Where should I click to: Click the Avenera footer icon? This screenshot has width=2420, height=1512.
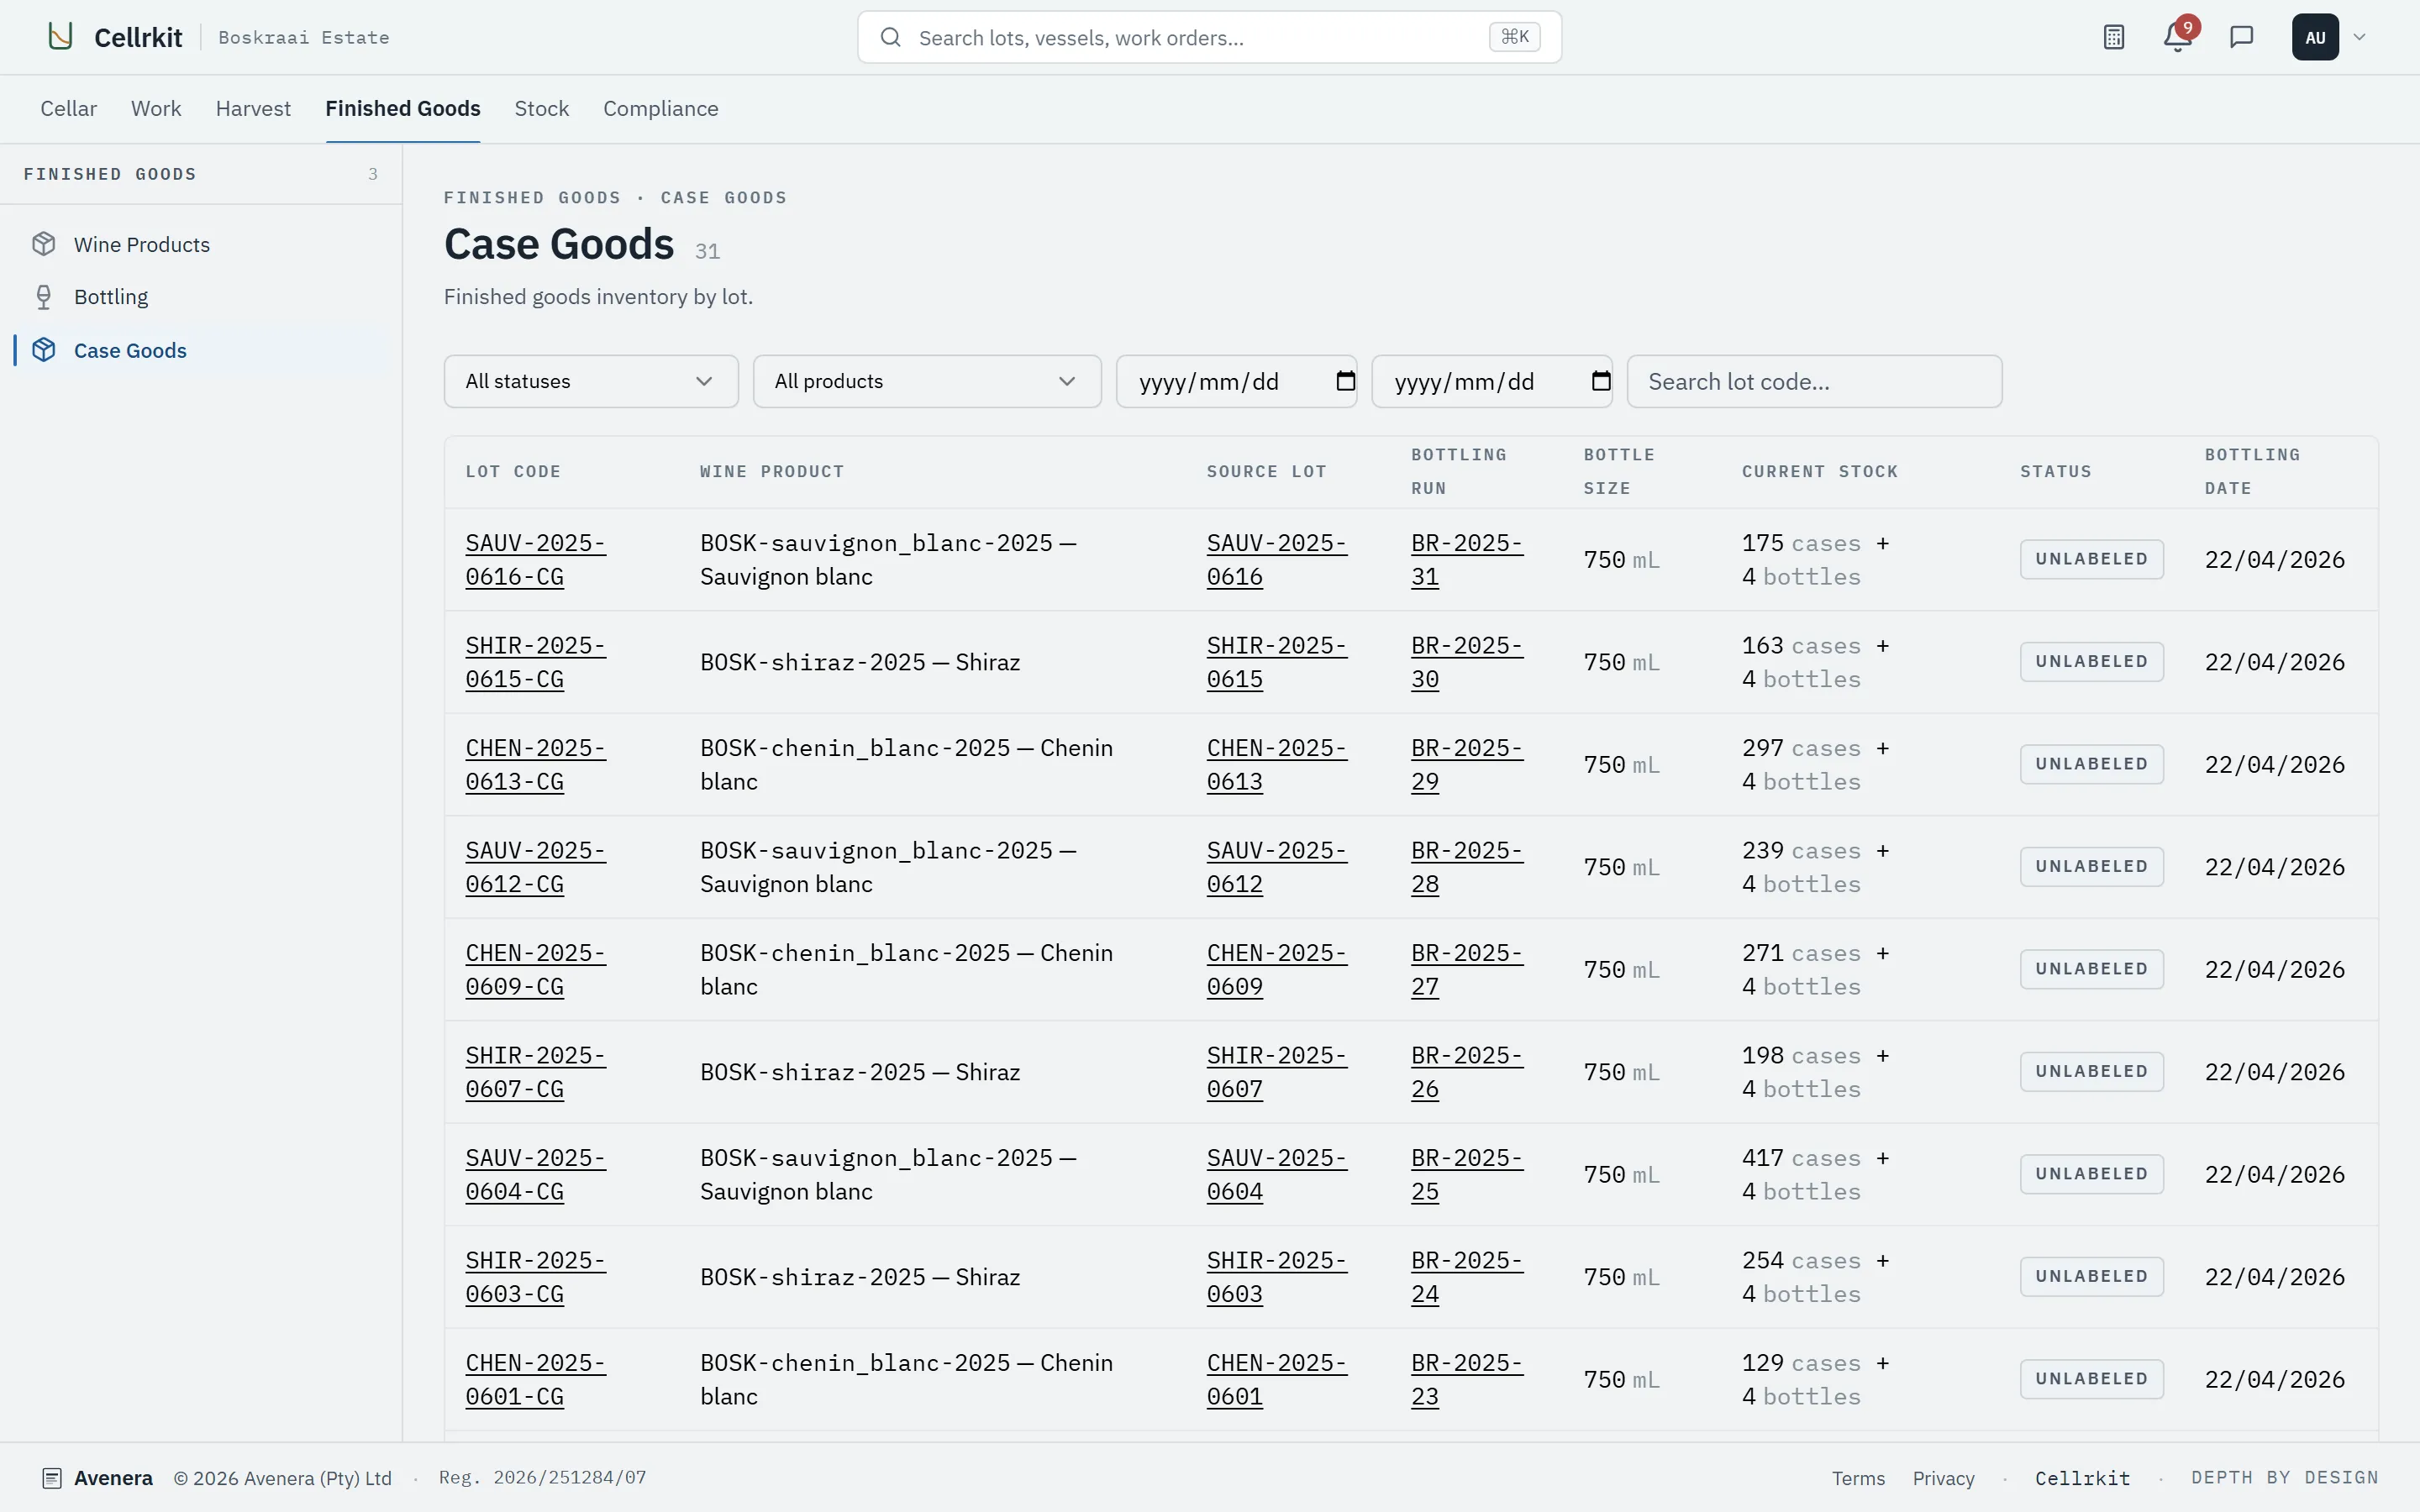click(x=52, y=1478)
